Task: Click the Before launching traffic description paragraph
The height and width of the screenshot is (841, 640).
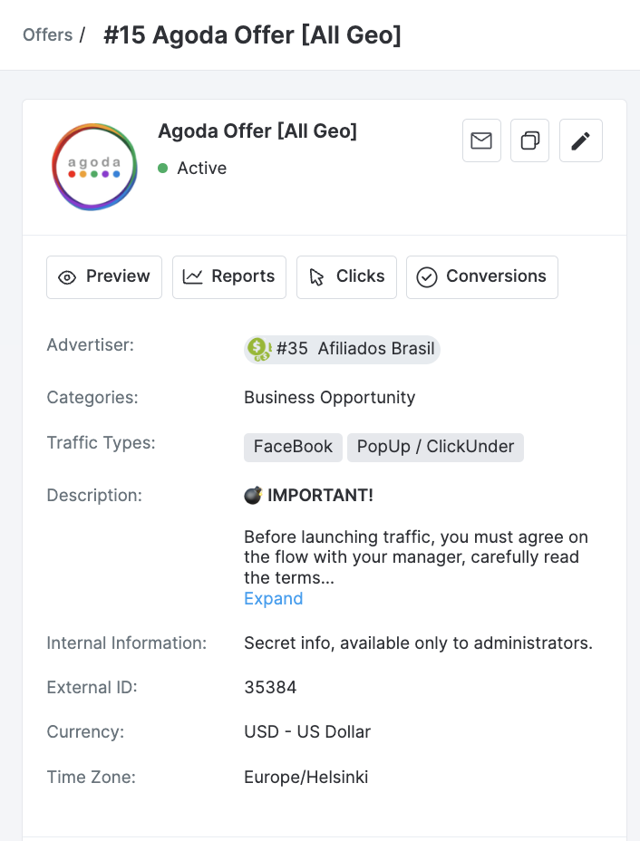Action: [x=416, y=557]
